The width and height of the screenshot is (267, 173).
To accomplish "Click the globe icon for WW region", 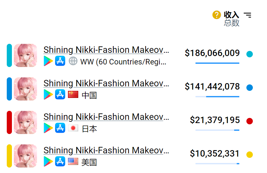I will pyautogui.click(x=73, y=61).
